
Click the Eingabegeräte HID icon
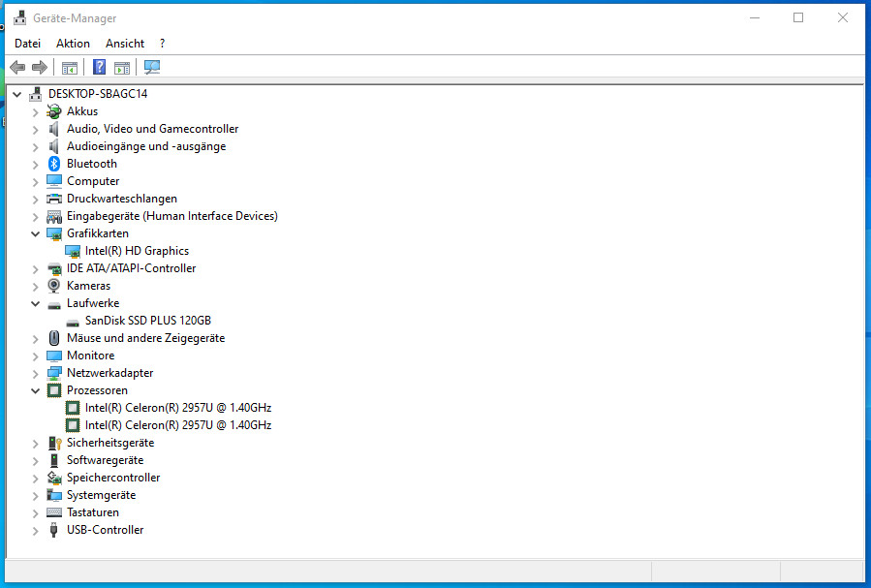pyautogui.click(x=54, y=216)
